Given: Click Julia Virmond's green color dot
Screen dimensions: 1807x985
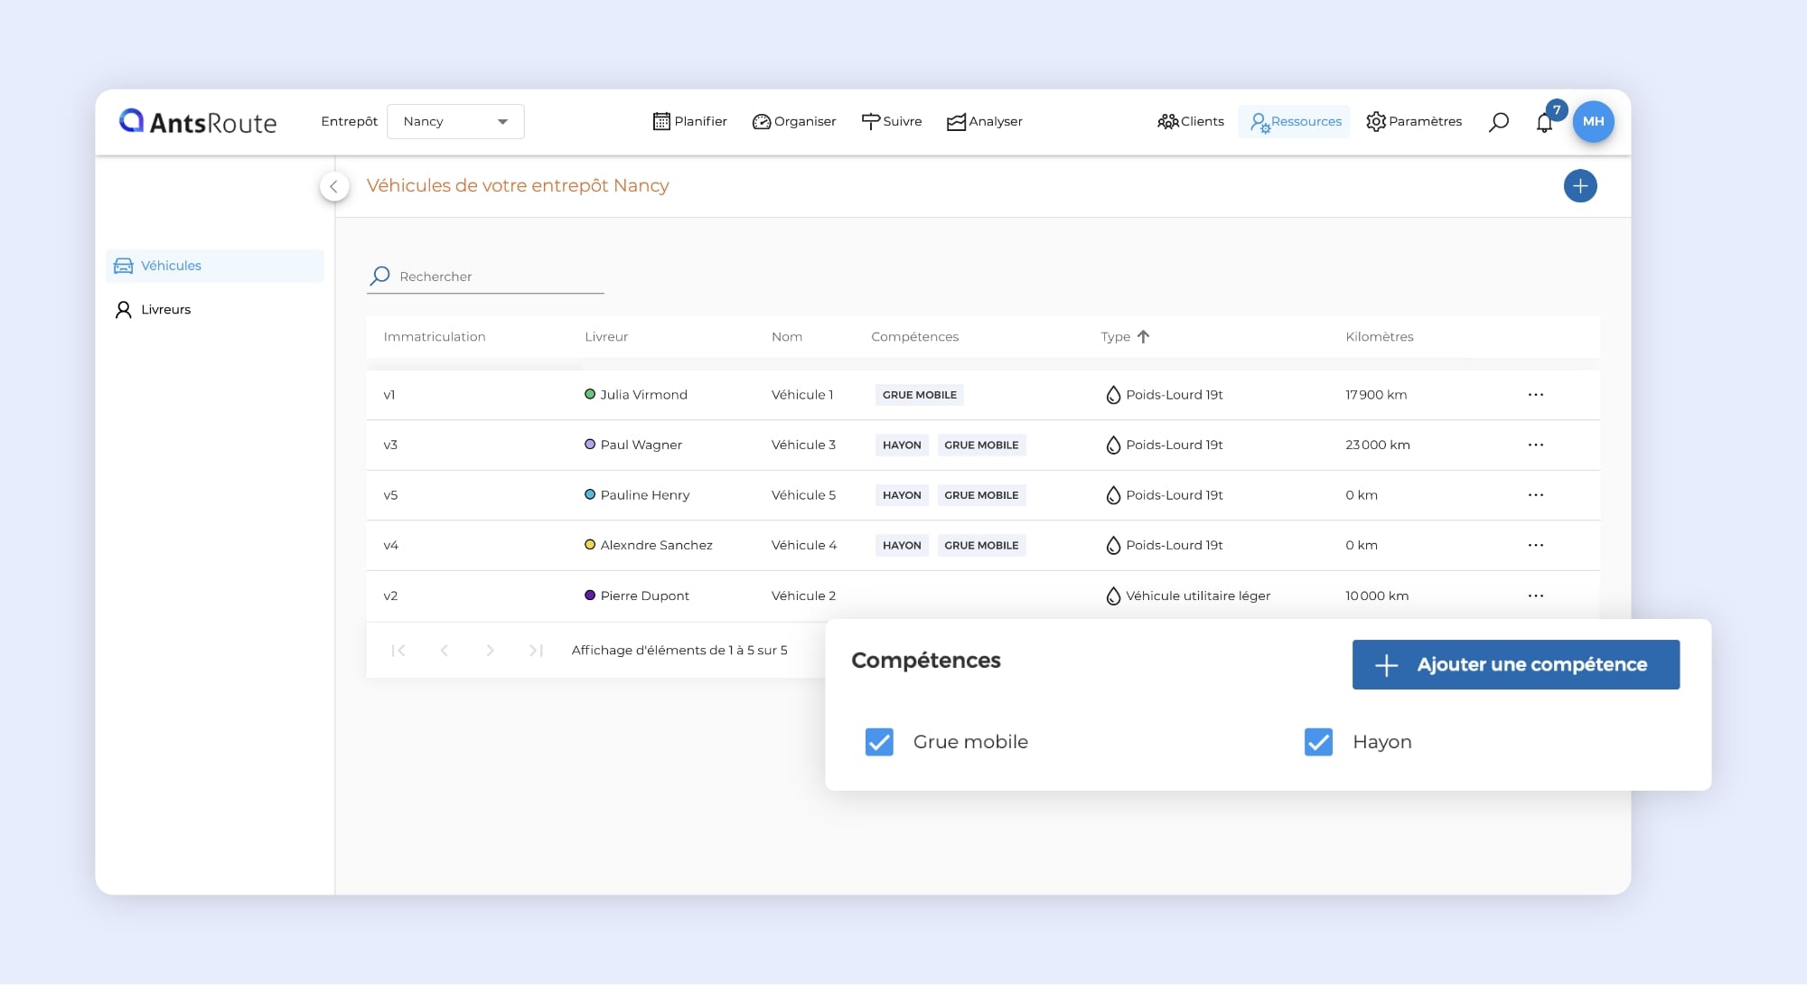Looking at the screenshot, I should 590,394.
